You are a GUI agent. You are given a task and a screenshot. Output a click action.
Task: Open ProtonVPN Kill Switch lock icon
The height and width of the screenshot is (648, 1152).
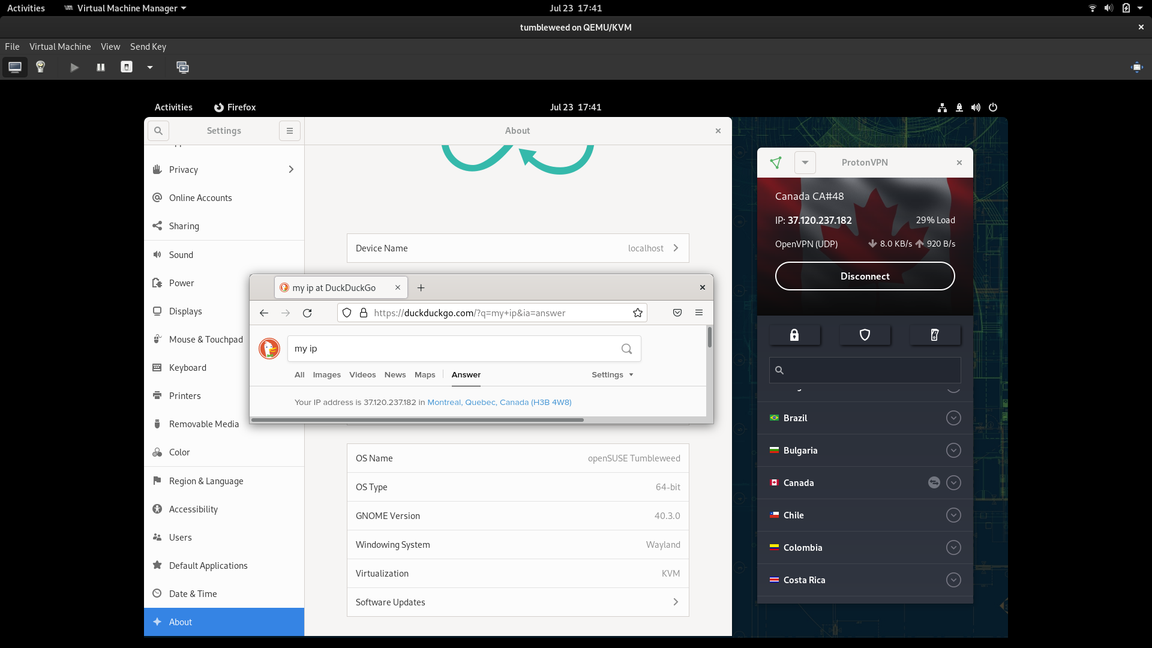click(x=795, y=335)
